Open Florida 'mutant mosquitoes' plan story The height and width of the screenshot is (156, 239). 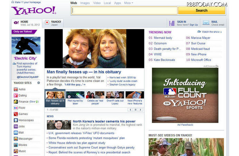coord(87,138)
